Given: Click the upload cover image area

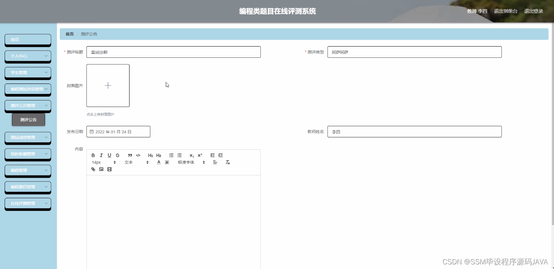Looking at the screenshot, I should tap(108, 85).
